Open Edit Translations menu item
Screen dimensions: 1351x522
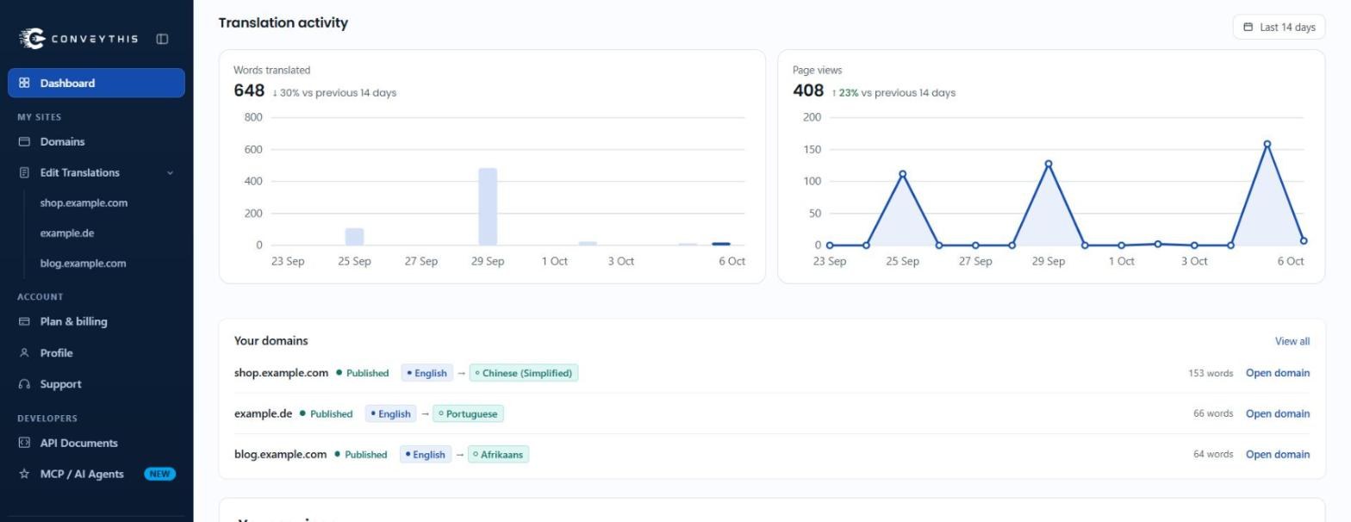click(96, 172)
